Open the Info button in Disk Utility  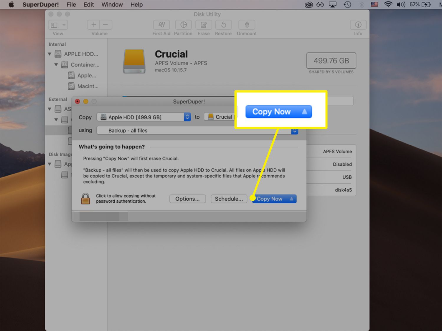(358, 25)
